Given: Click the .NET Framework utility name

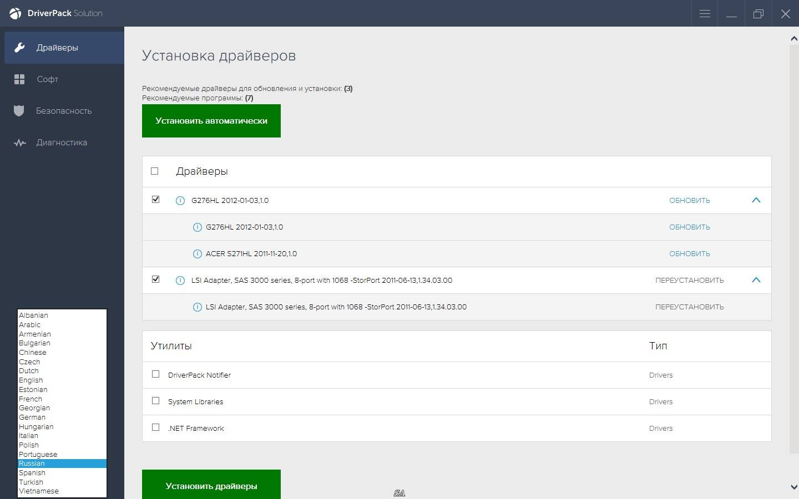Looking at the screenshot, I should tap(196, 429).
